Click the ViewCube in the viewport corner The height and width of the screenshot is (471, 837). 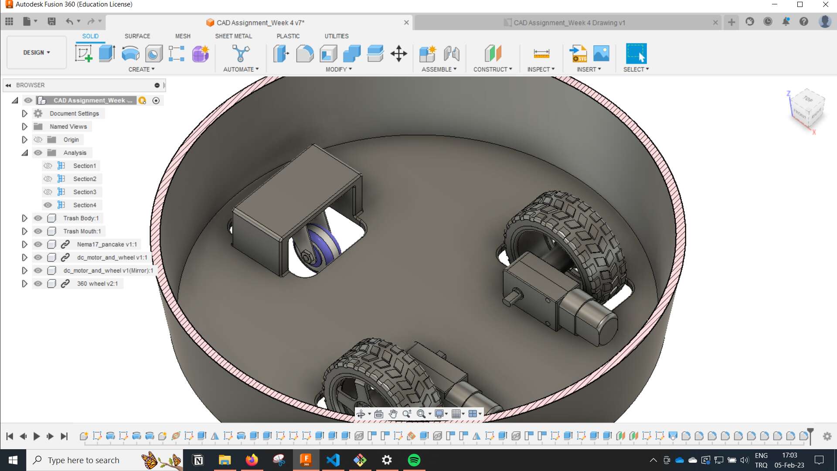(x=806, y=109)
